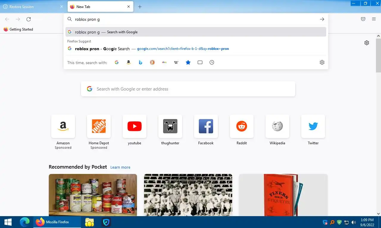Click the page vertical scrollbar thumb
The width and height of the screenshot is (381, 228).
378,55
